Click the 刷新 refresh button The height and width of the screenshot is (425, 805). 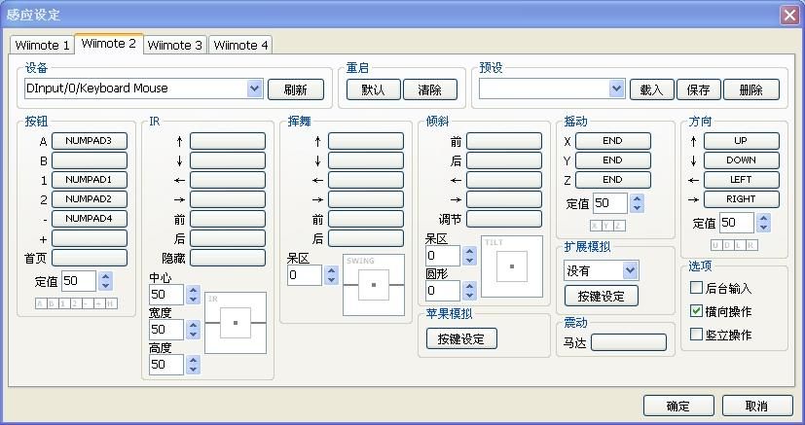tap(296, 89)
